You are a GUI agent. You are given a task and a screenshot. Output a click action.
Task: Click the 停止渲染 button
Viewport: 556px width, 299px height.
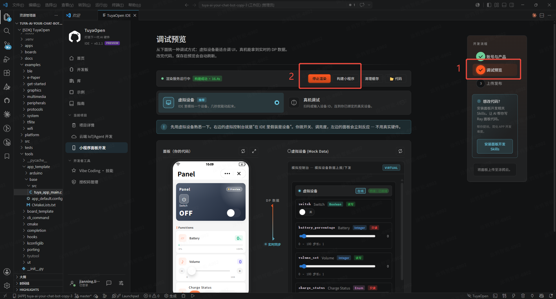(319, 79)
